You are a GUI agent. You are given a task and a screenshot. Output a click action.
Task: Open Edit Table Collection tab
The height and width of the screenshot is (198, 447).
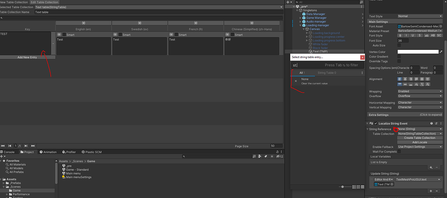(44, 2)
